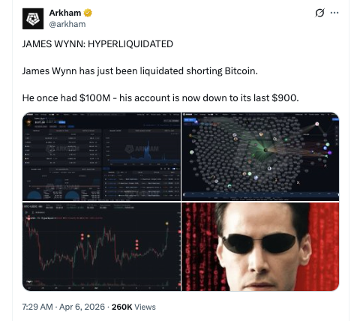
Task: Open the Arkham dashboard screenshot image
Action: (x=101, y=157)
